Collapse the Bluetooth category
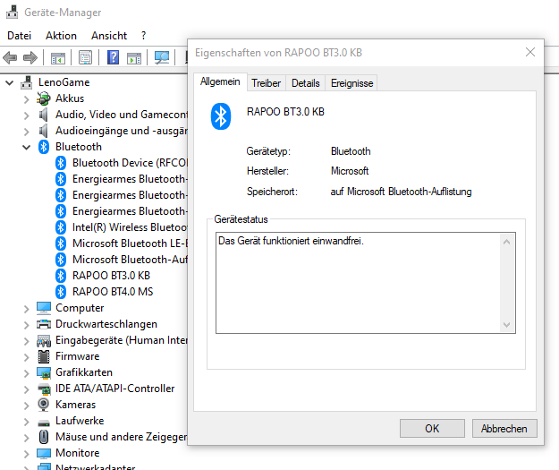The width and height of the screenshot is (559, 470). point(26,147)
